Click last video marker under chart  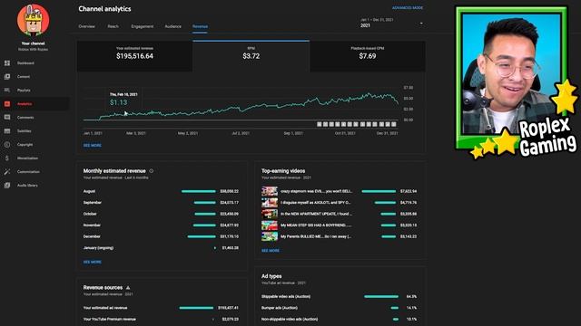coord(393,124)
